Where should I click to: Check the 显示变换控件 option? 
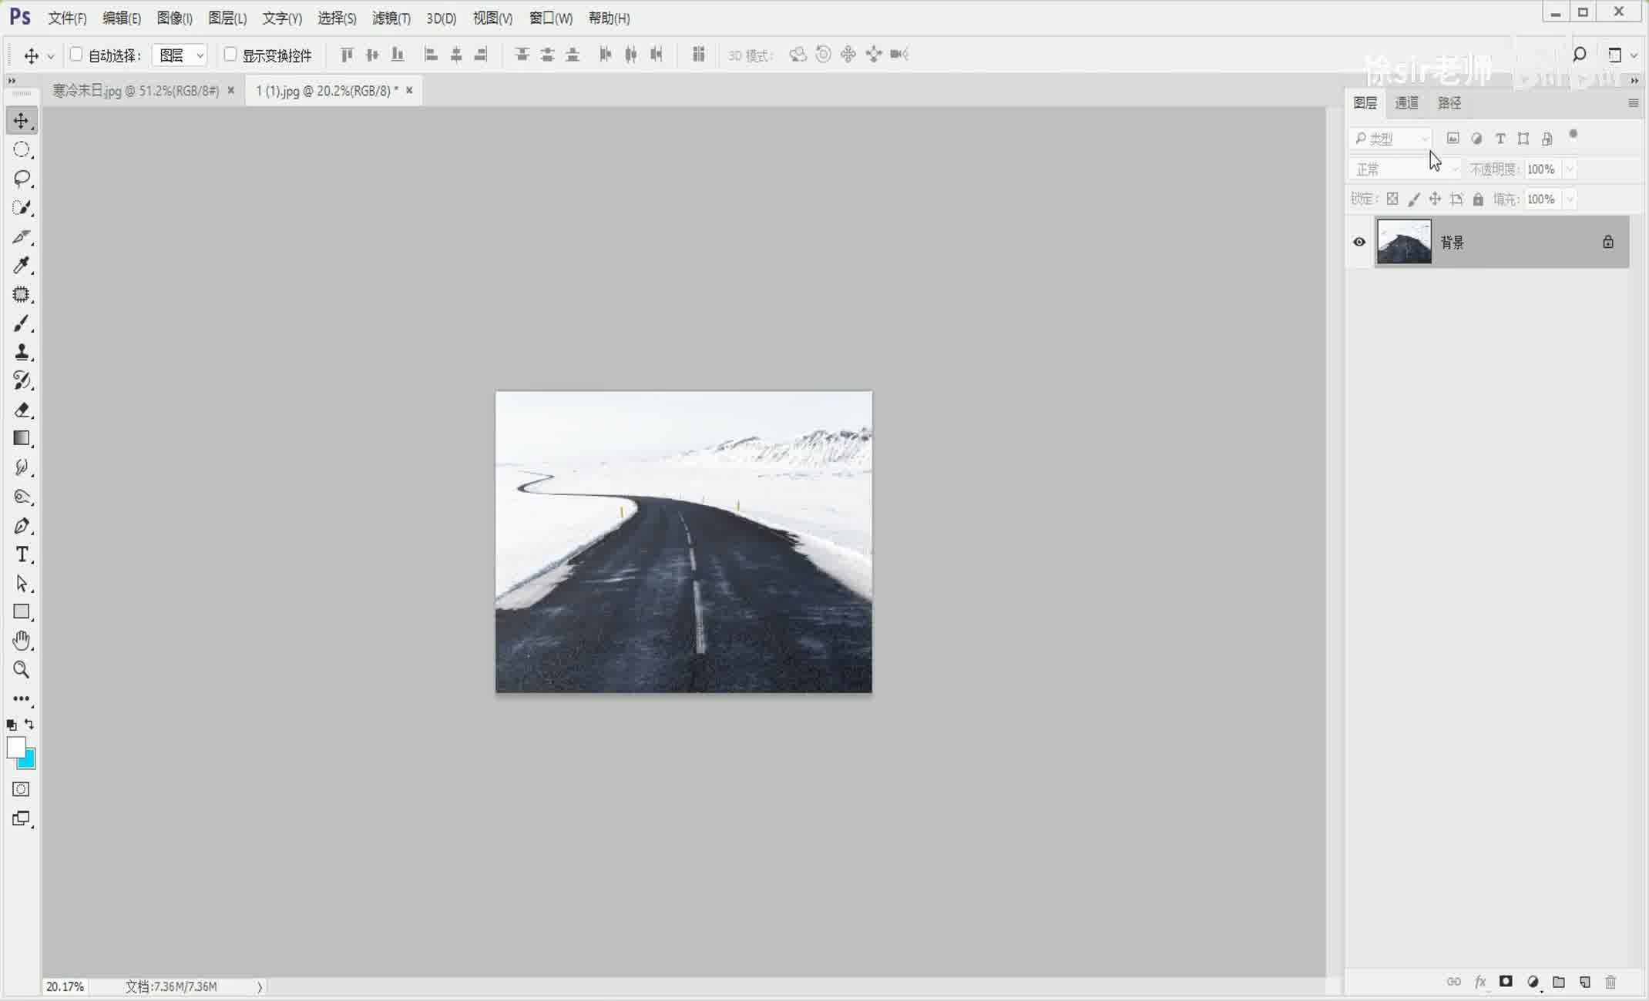(230, 55)
